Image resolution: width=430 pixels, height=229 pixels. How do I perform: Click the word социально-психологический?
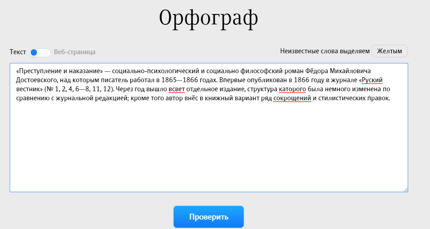(156, 71)
